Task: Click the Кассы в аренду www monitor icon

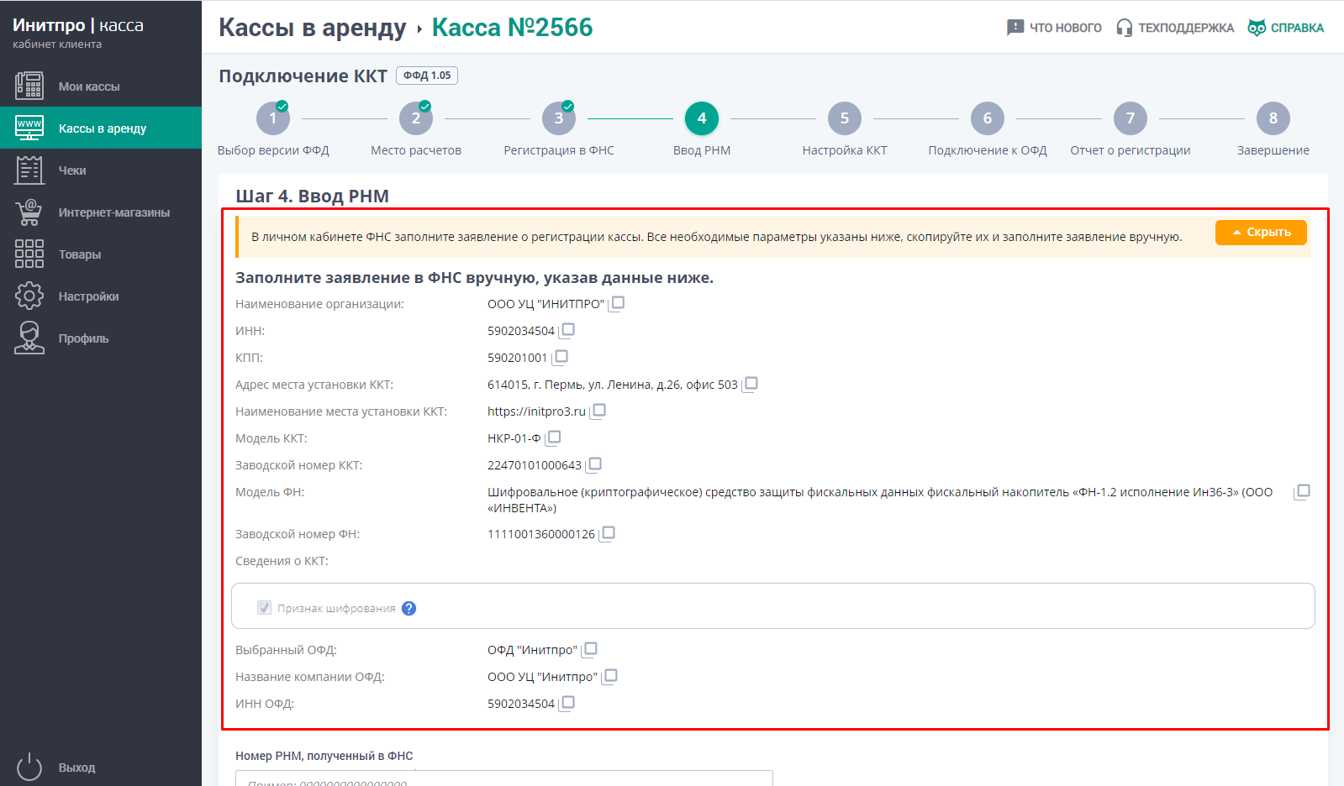Action: point(29,128)
